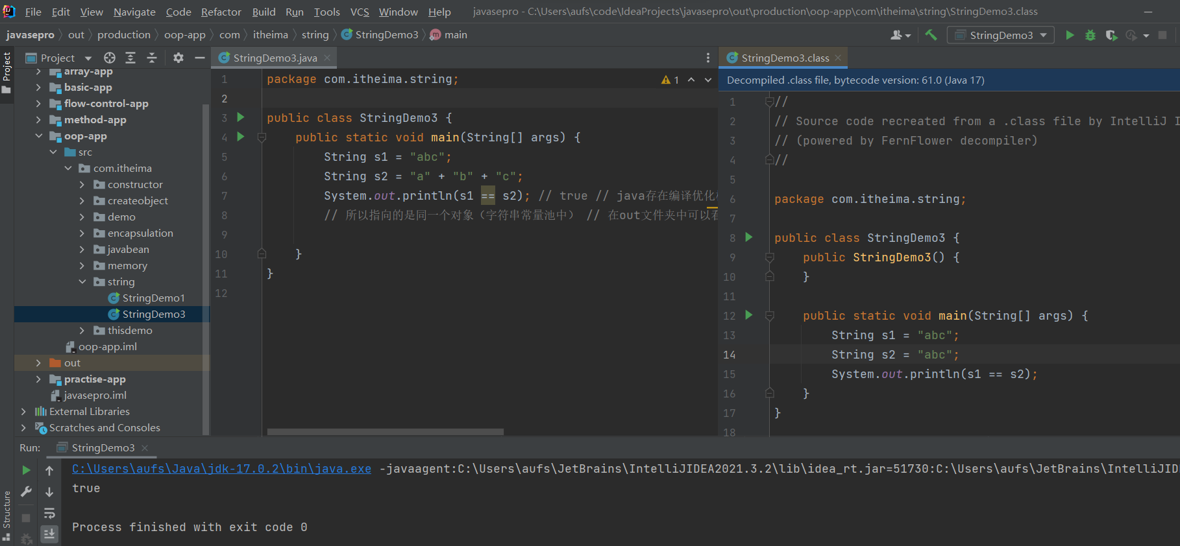Close the StringDemo3.class tab

(838, 58)
